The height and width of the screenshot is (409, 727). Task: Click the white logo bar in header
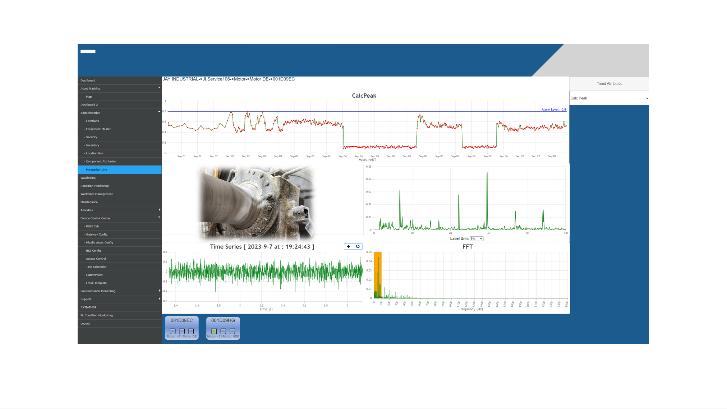coord(88,51)
